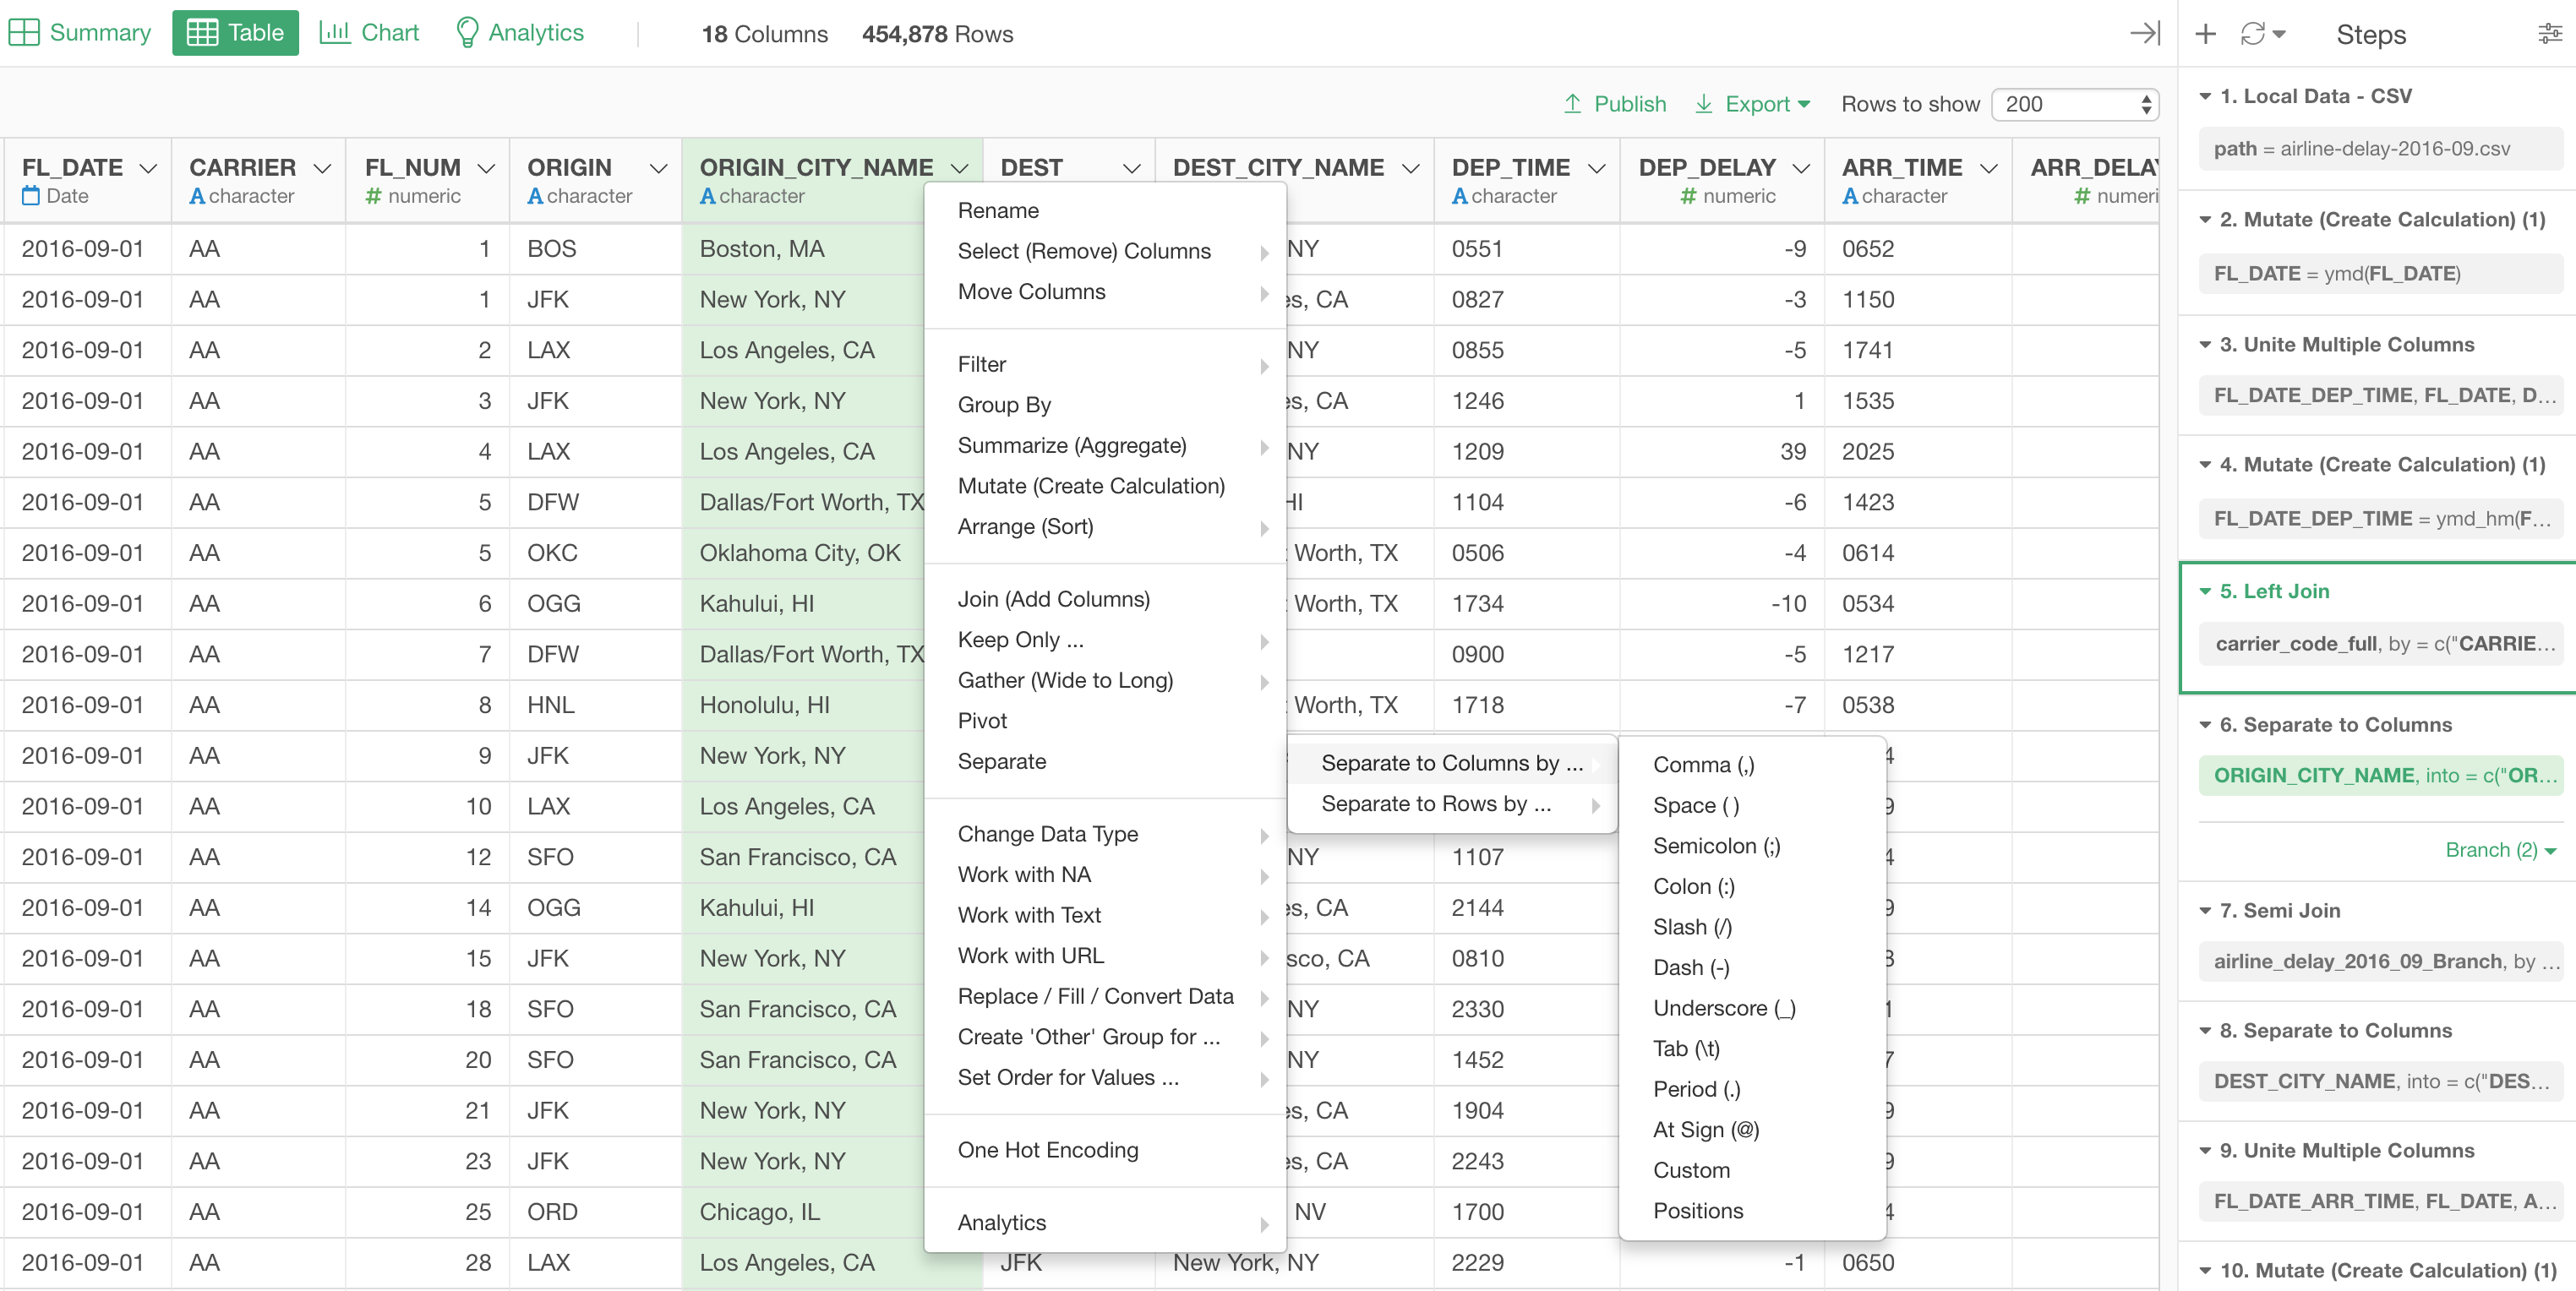
Task: Click FL_DATE Date type calendar icon
Action: pyautogui.click(x=31, y=196)
